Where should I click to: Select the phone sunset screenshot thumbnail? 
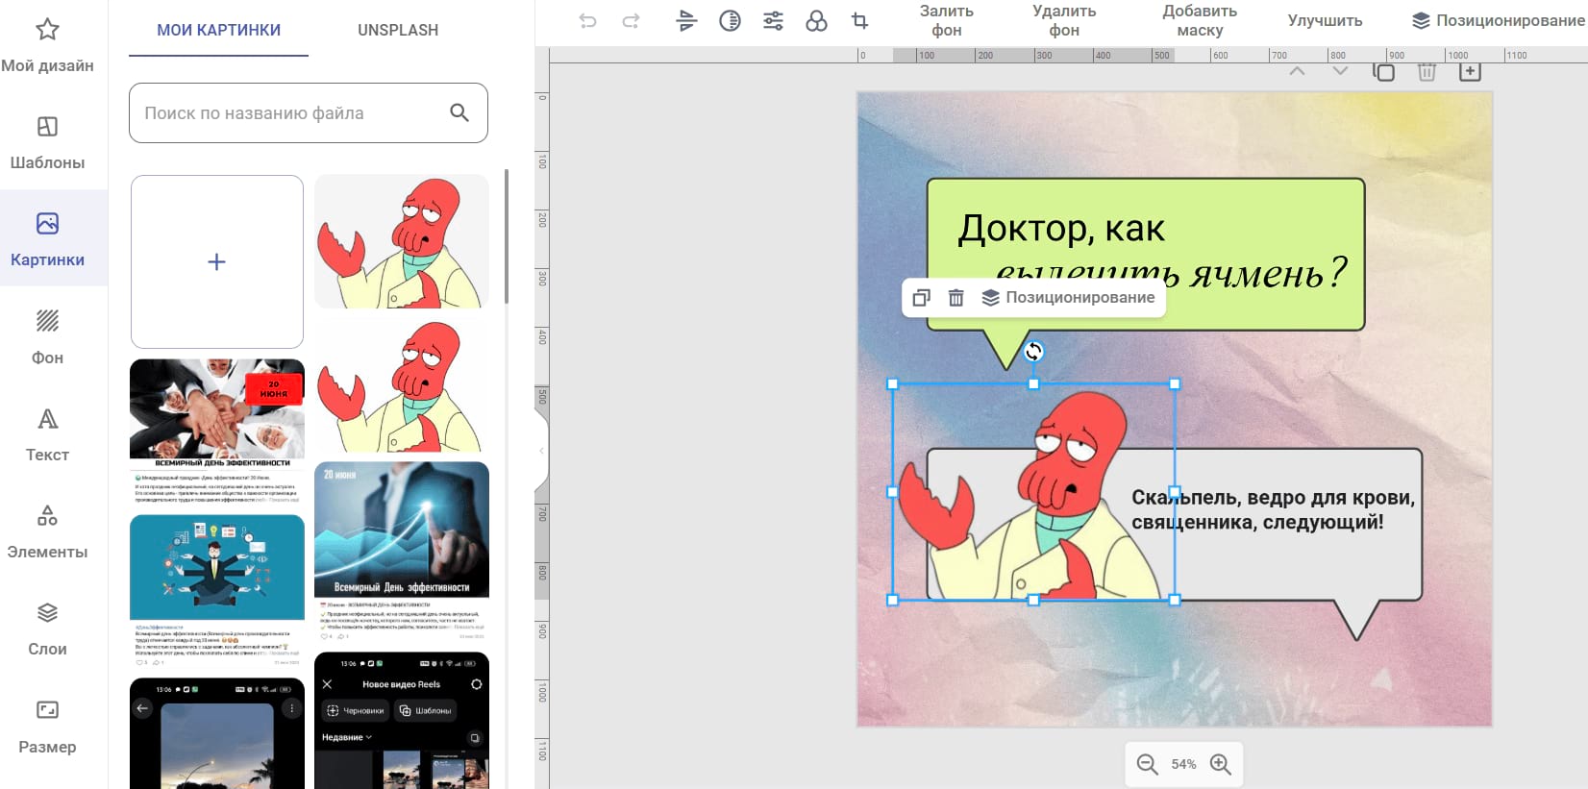point(217,733)
